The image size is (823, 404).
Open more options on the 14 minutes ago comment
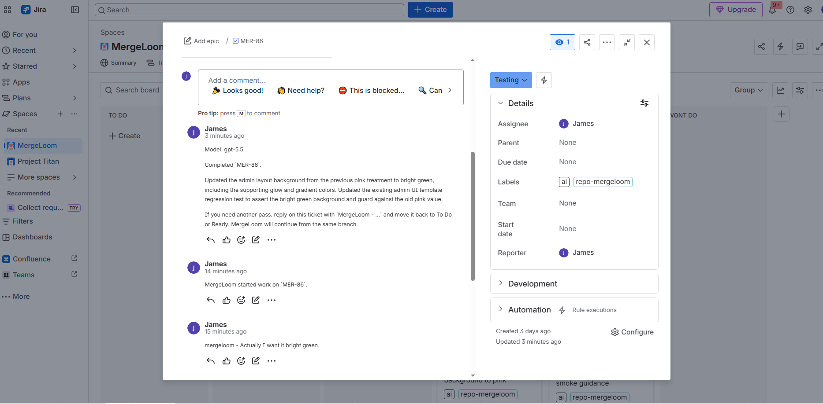[x=272, y=300]
